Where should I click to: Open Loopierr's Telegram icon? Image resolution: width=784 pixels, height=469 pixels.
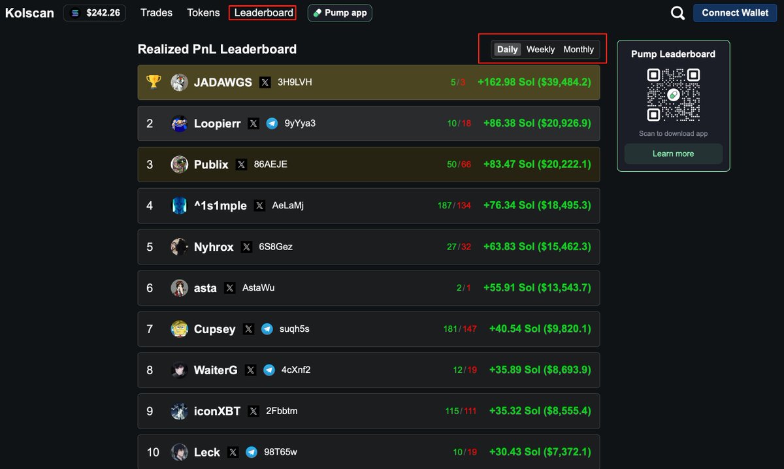tap(272, 123)
